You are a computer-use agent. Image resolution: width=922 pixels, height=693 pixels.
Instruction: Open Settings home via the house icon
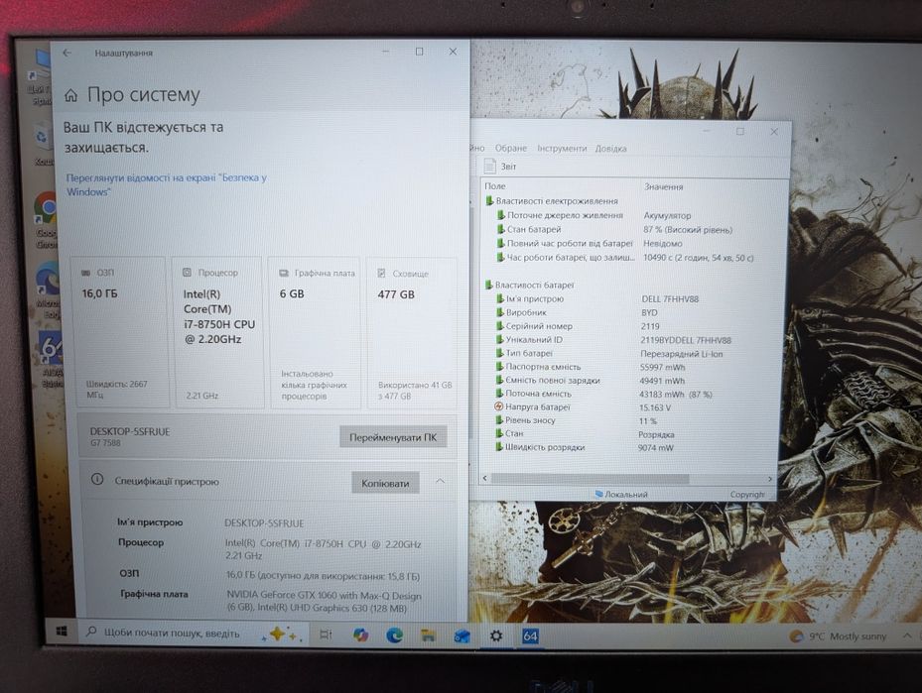click(70, 95)
